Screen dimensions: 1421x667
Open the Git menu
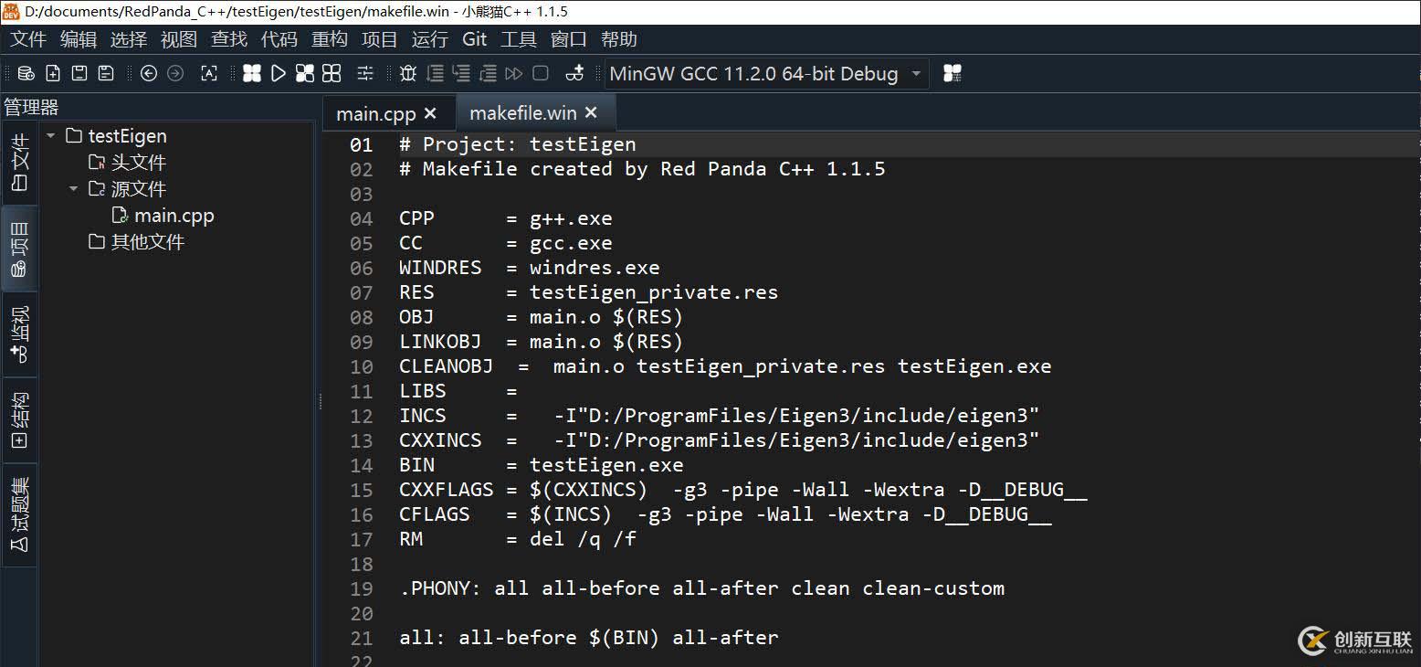click(x=475, y=39)
